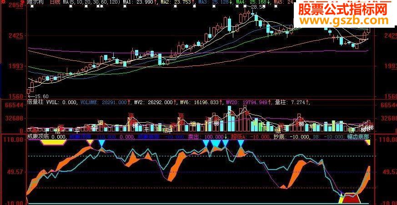Click the DB: -10.000 readout
Screen dimensions: 397x205
(x=329, y=137)
